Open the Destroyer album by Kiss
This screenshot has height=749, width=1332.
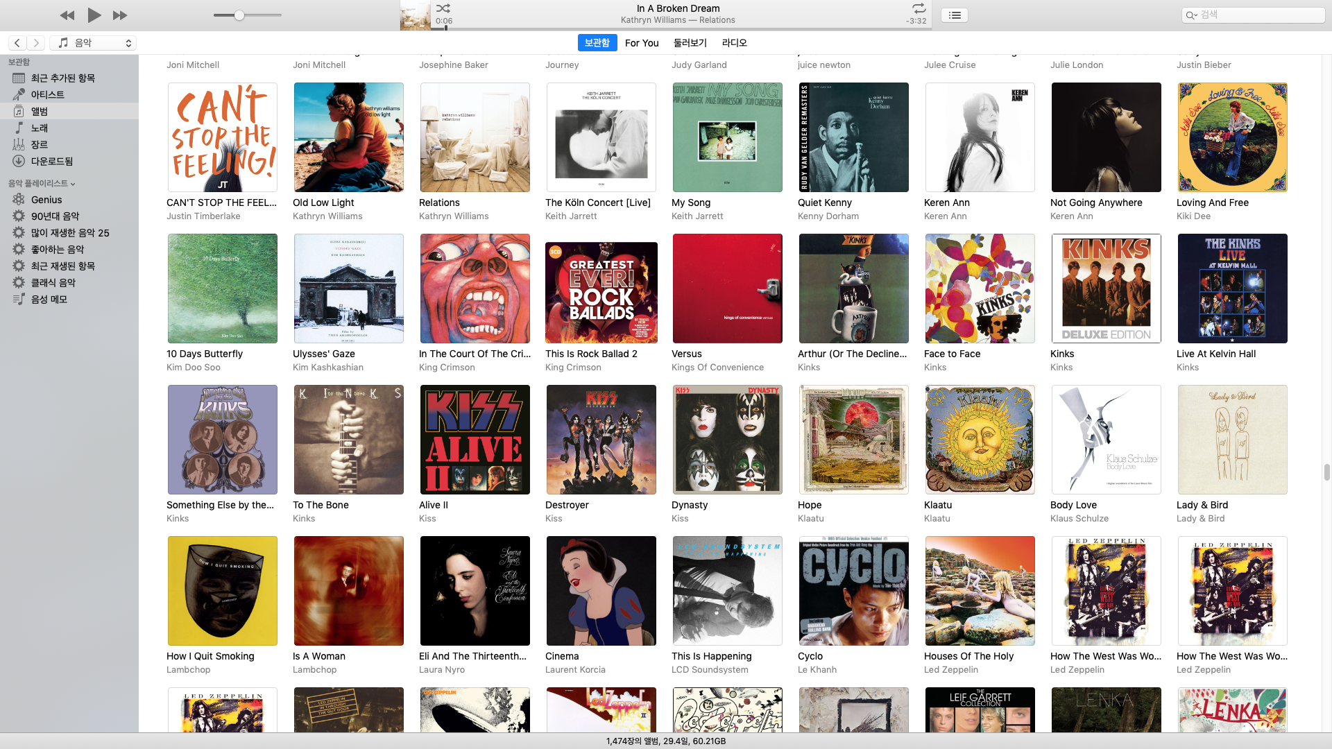coord(601,440)
